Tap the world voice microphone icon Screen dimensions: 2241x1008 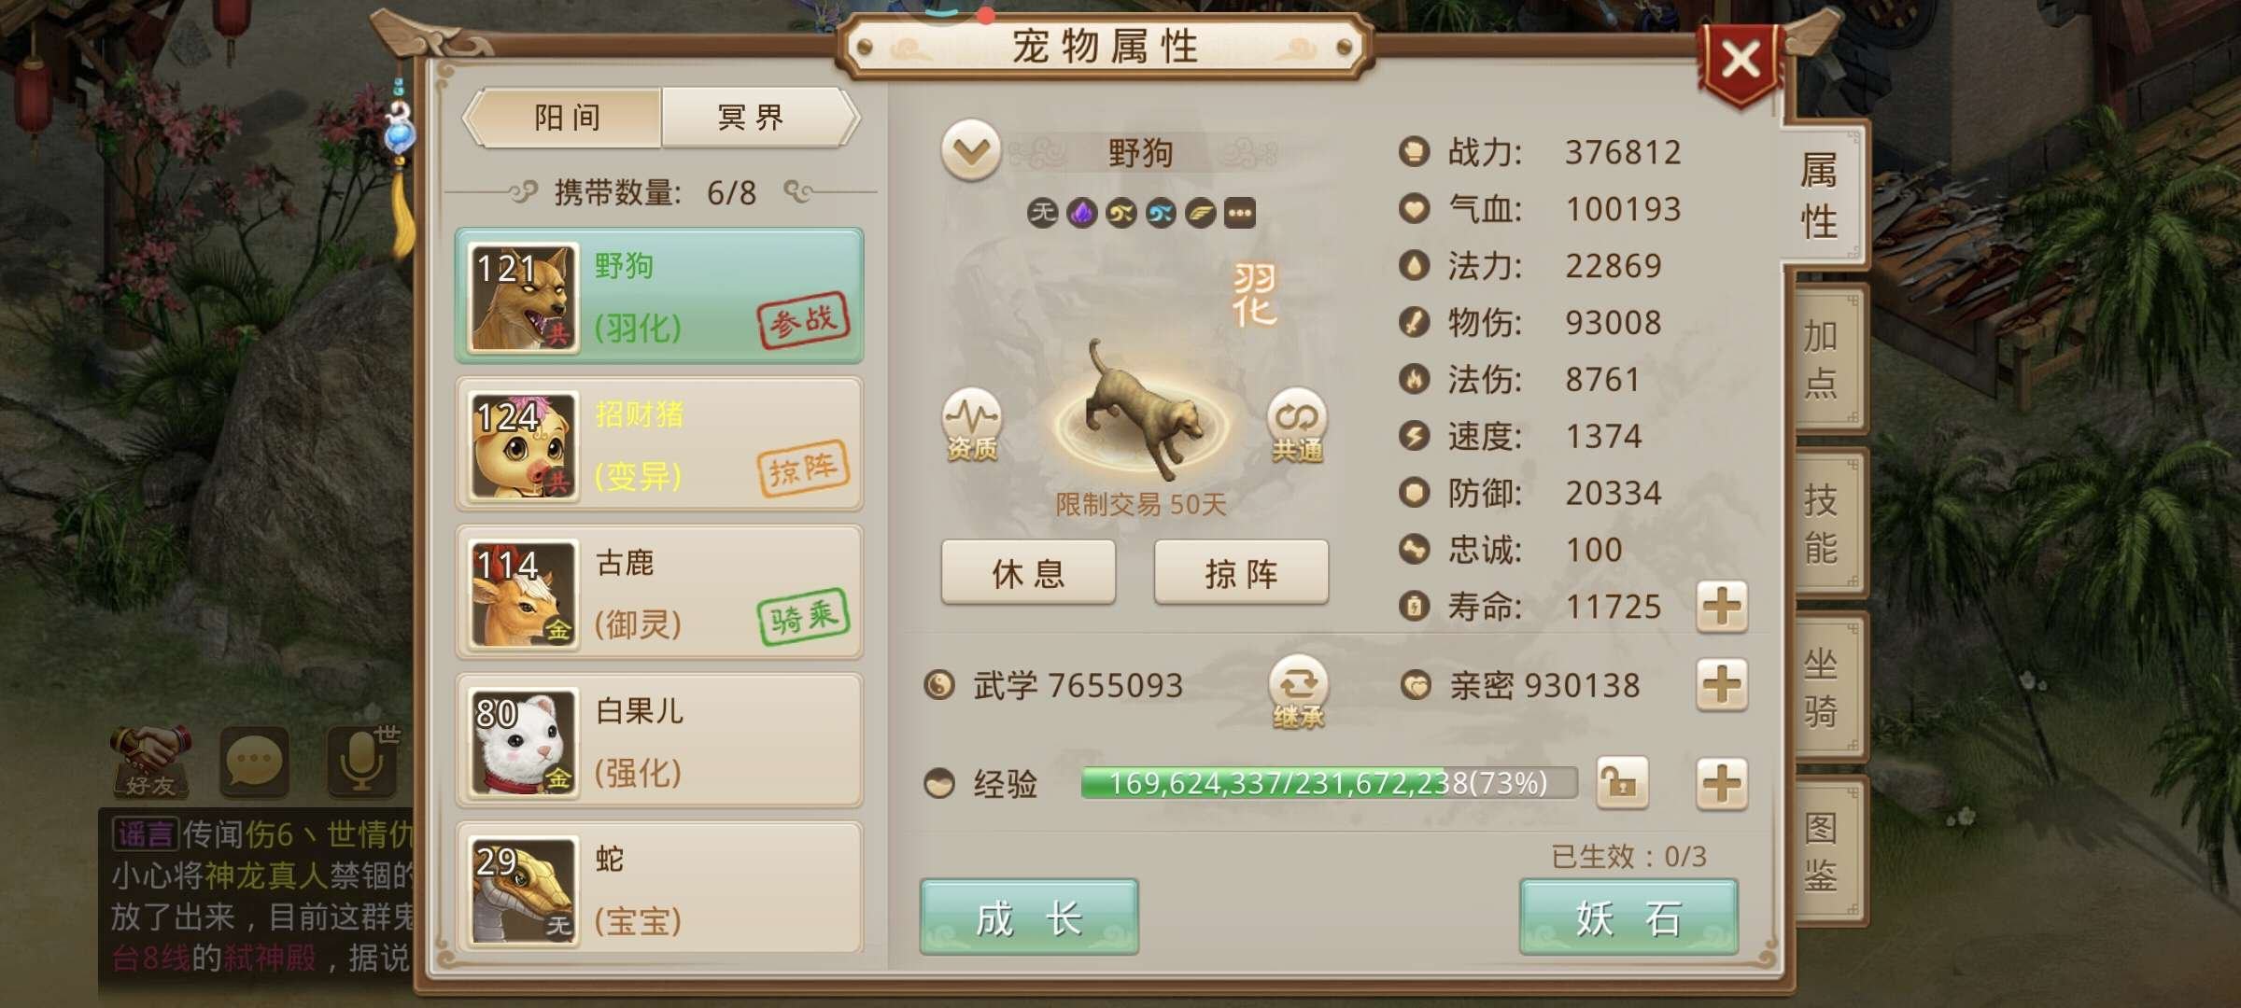pos(362,762)
